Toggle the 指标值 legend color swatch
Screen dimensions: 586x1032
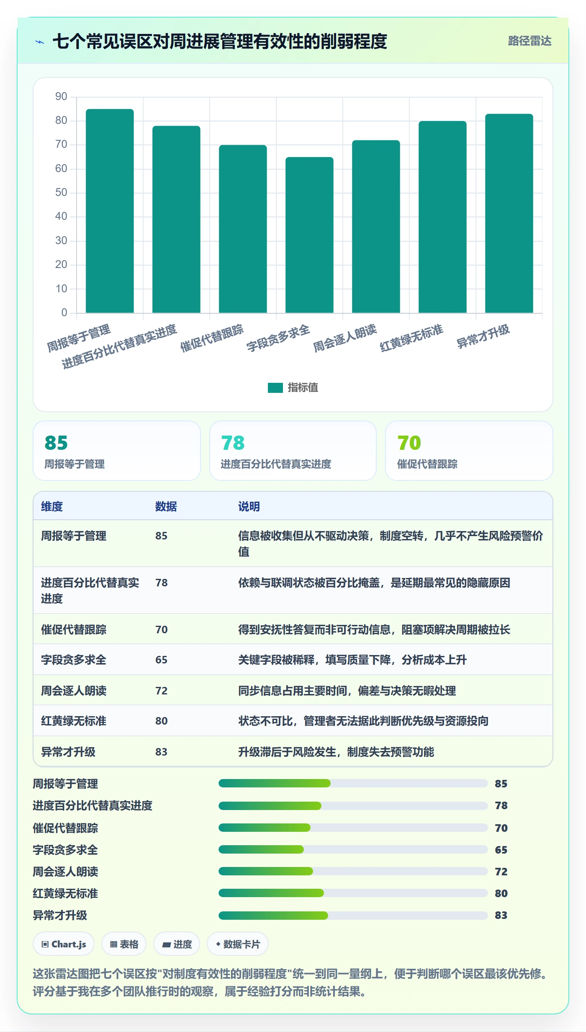pyautogui.click(x=275, y=388)
